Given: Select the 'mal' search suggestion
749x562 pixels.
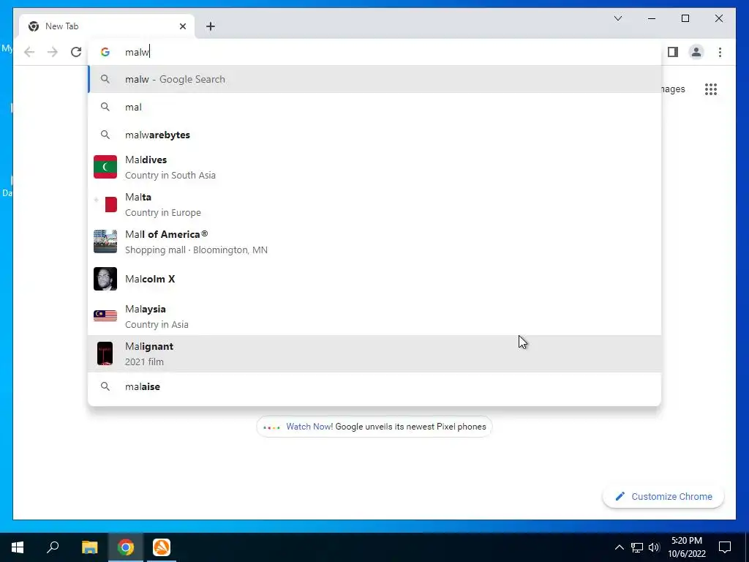Looking at the screenshot, I should [x=374, y=107].
